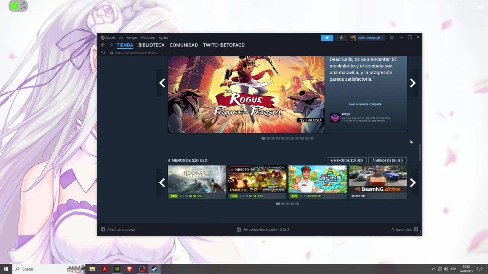
Task: Switch to the COMUNIDAD tab
Action: 184,45
